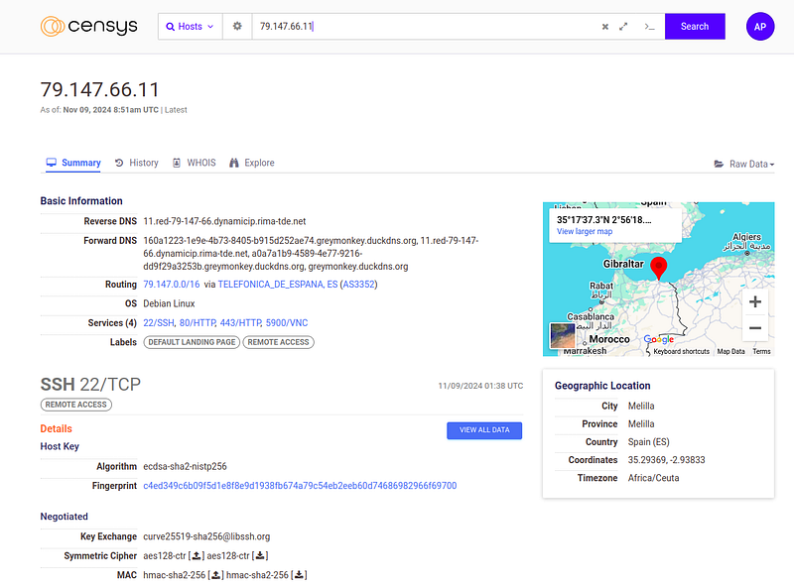
Task: Click the Censys logo
Action: tap(88, 27)
